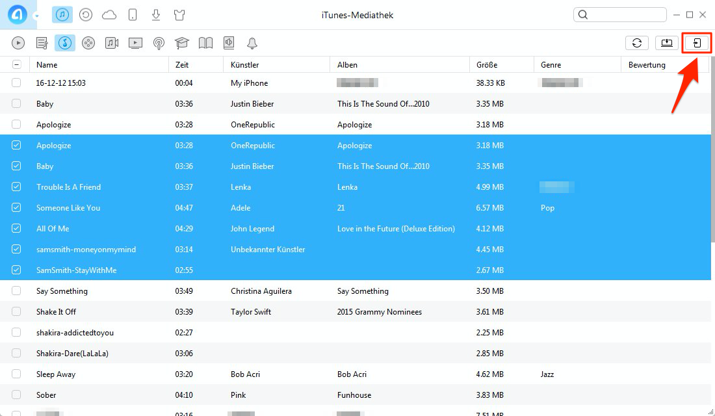This screenshot has height=416, width=715.
Task: Click the 'Jazz' genre cell
Action: [x=547, y=374]
